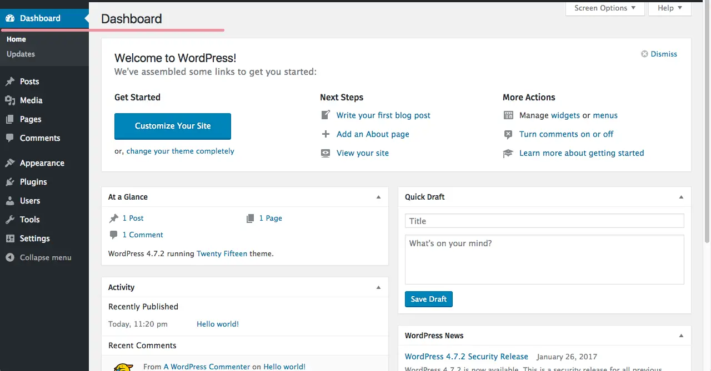This screenshot has width=711, height=371.
Task: Focus the Quick Draft Title field
Action: click(544, 221)
